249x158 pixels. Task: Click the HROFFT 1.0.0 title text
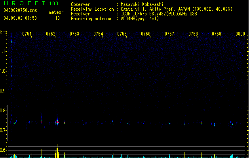click(31, 3)
